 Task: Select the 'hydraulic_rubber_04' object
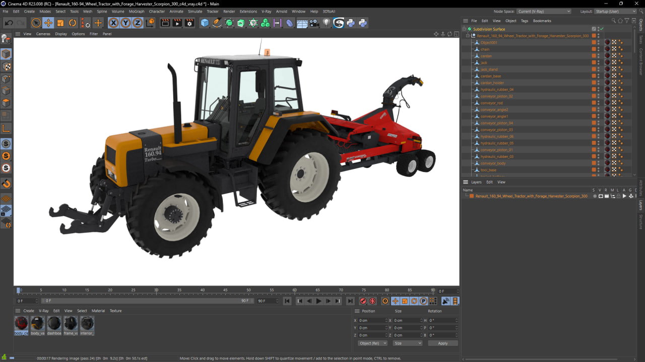coord(497,89)
